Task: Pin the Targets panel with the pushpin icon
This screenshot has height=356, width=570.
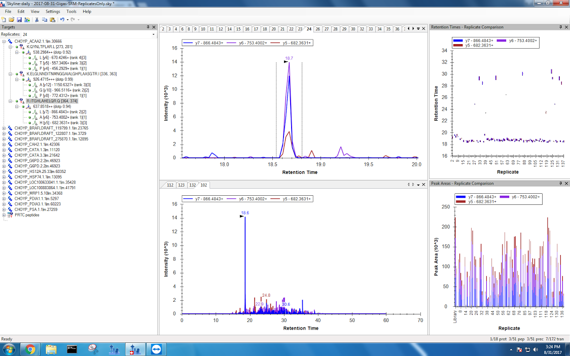Action: pyautogui.click(x=148, y=27)
